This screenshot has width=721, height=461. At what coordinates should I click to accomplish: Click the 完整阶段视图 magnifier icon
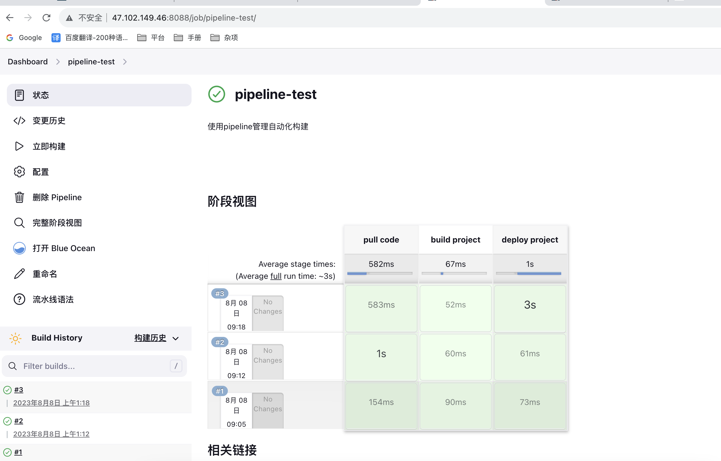point(19,223)
